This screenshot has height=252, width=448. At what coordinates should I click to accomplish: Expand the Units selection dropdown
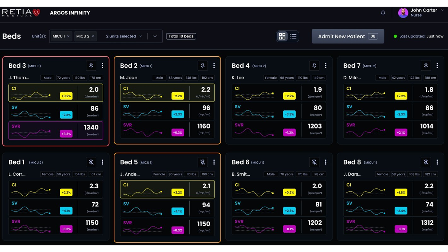tap(155, 36)
